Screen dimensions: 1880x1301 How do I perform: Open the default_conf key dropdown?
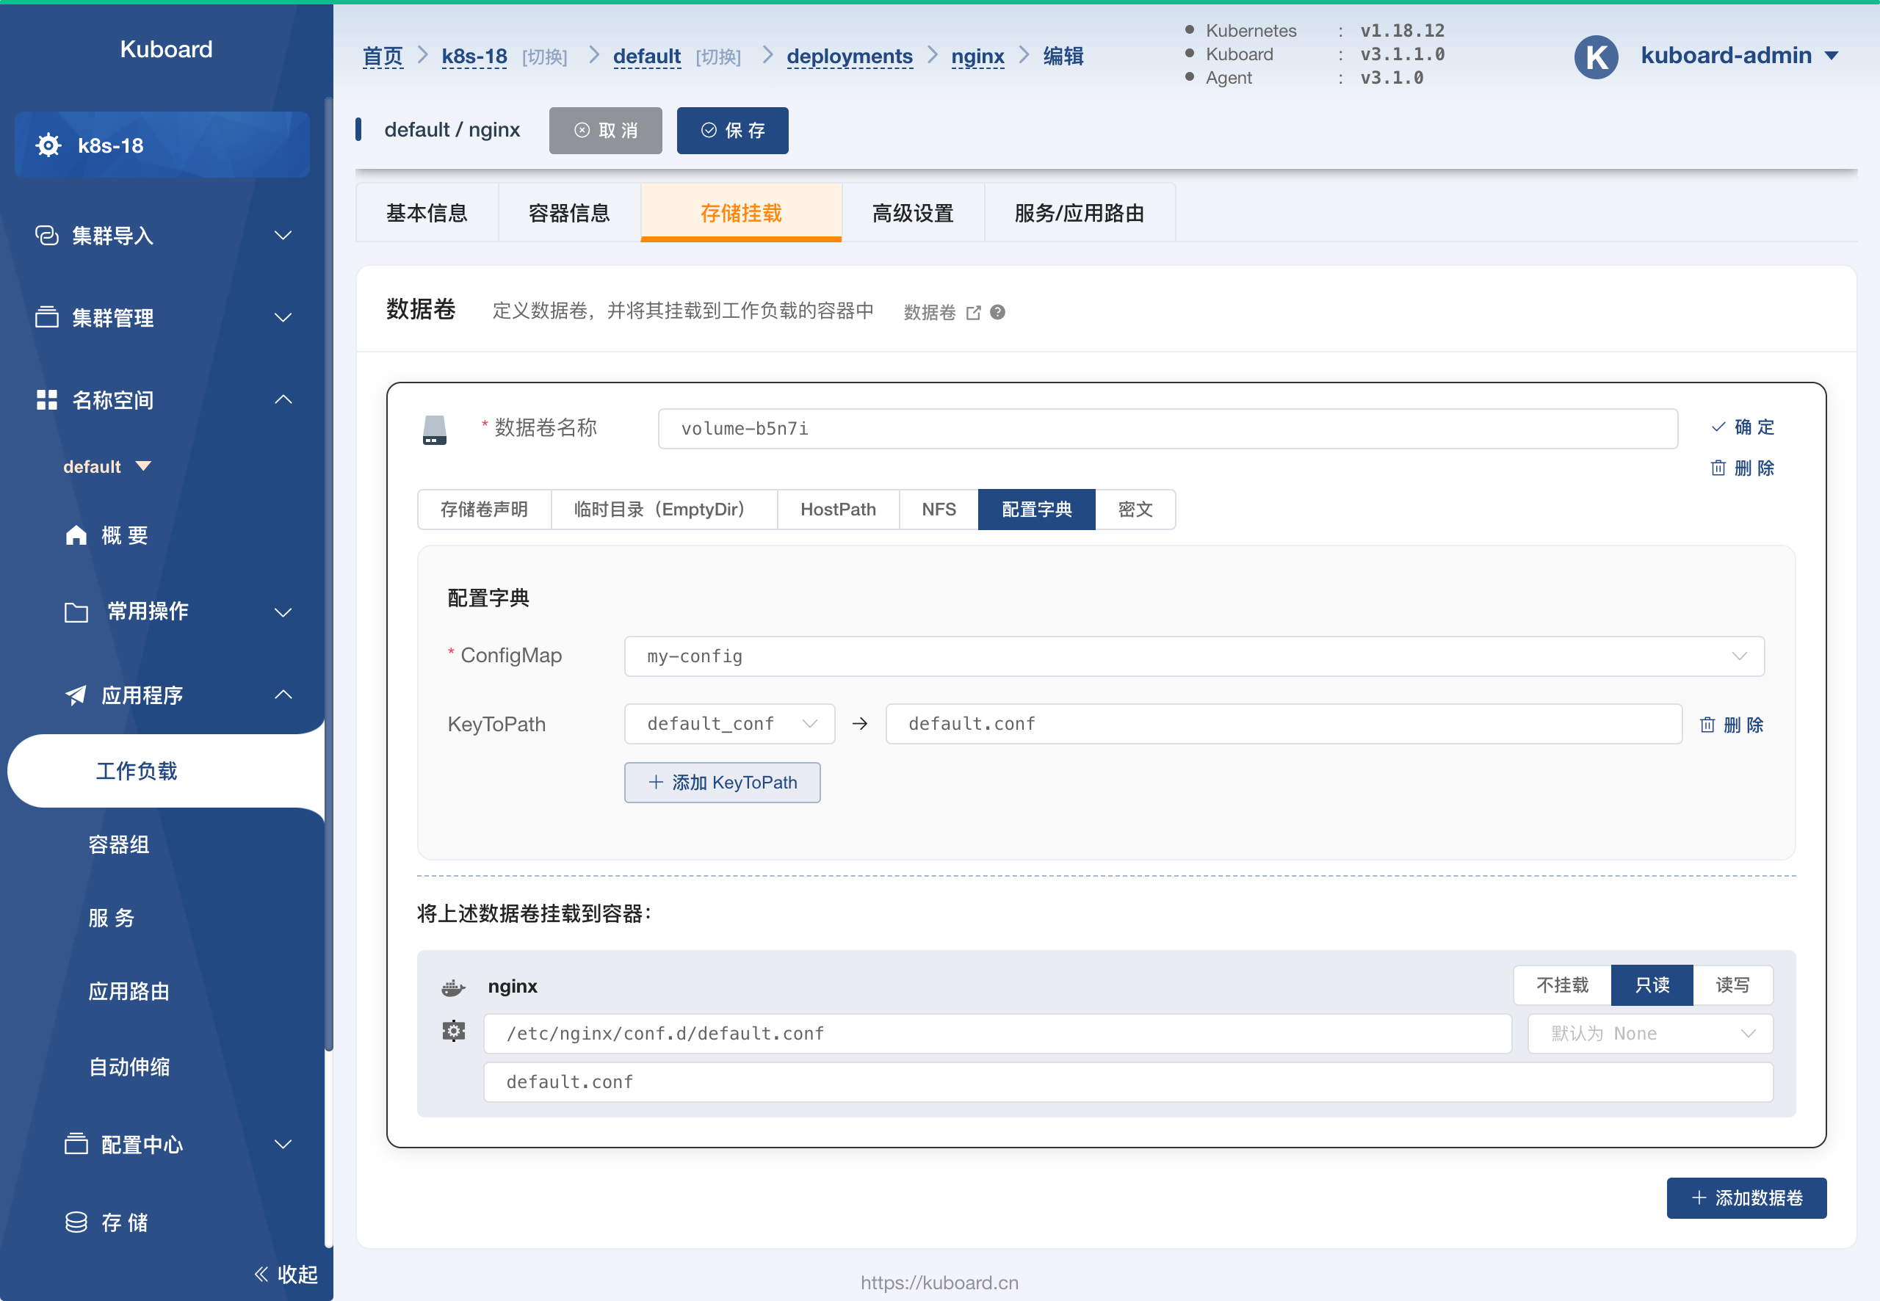728,724
